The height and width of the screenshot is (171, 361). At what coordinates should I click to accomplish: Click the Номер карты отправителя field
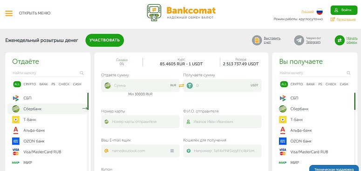(140, 122)
